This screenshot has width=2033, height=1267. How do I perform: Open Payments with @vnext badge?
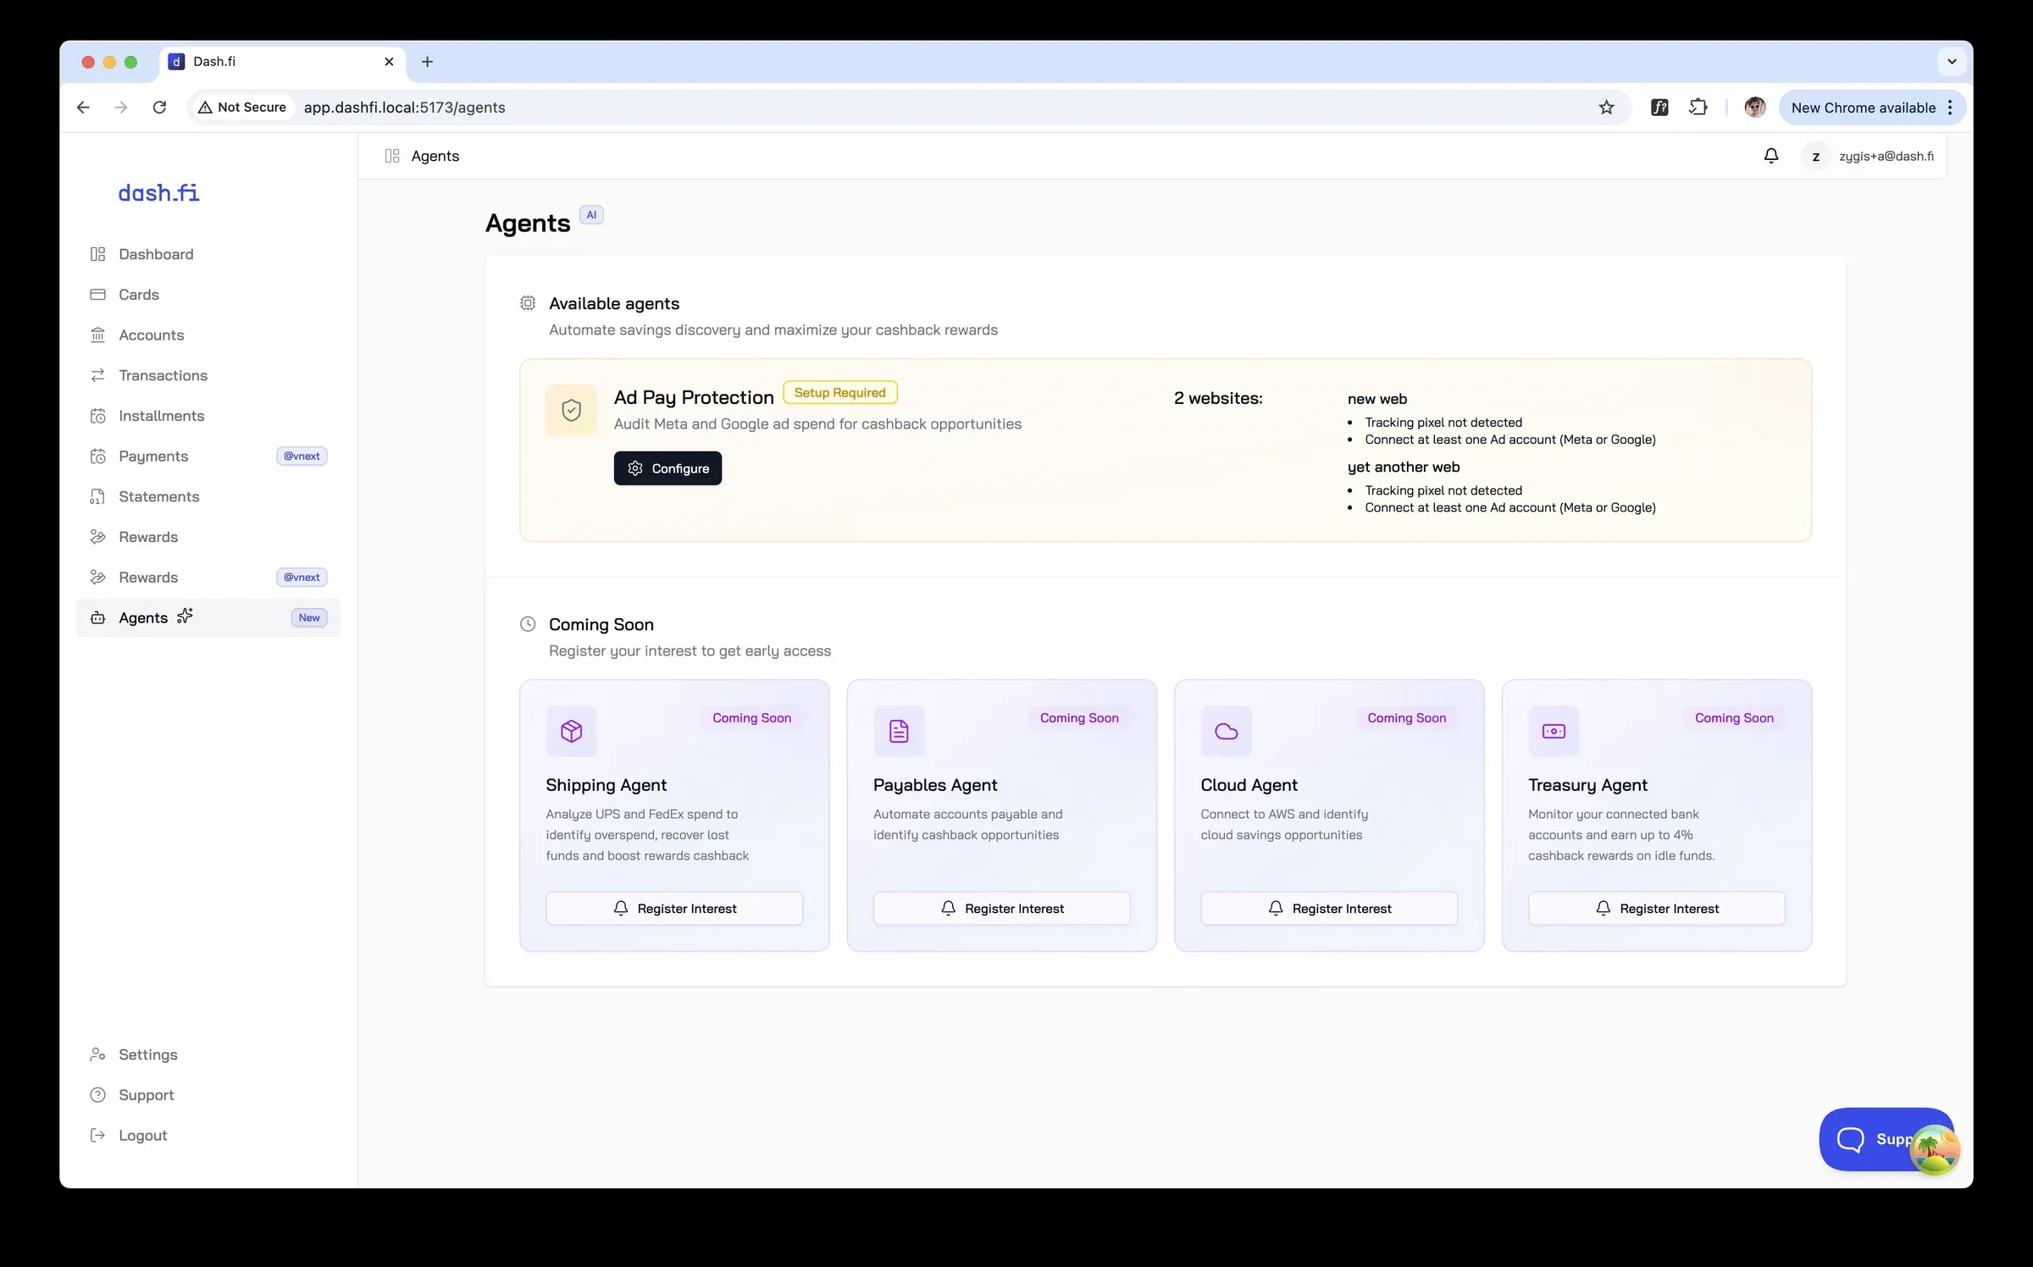click(x=208, y=456)
